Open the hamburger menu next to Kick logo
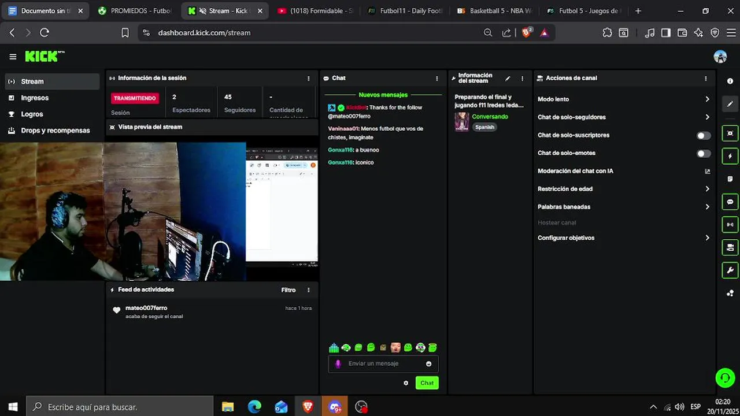 pyautogui.click(x=13, y=57)
